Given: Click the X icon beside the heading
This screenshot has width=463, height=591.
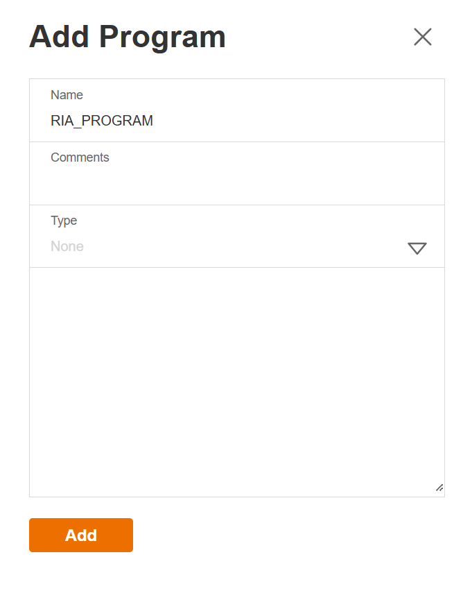Looking at the screenshot, I should 423,37.
